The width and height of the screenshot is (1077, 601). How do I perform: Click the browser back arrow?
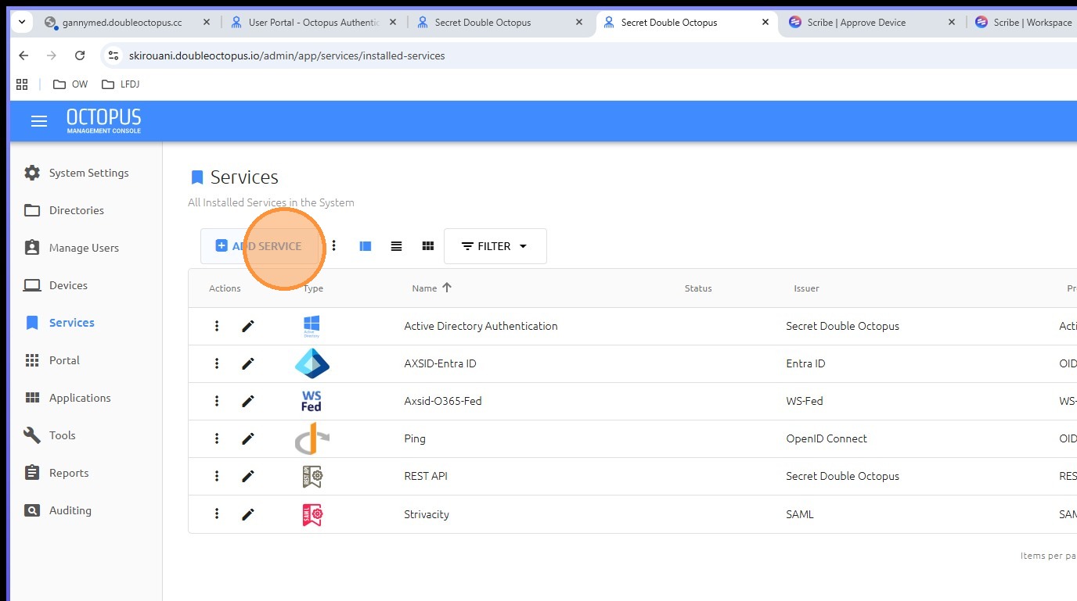23,55
